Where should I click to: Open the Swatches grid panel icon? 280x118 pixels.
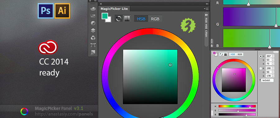93,16
